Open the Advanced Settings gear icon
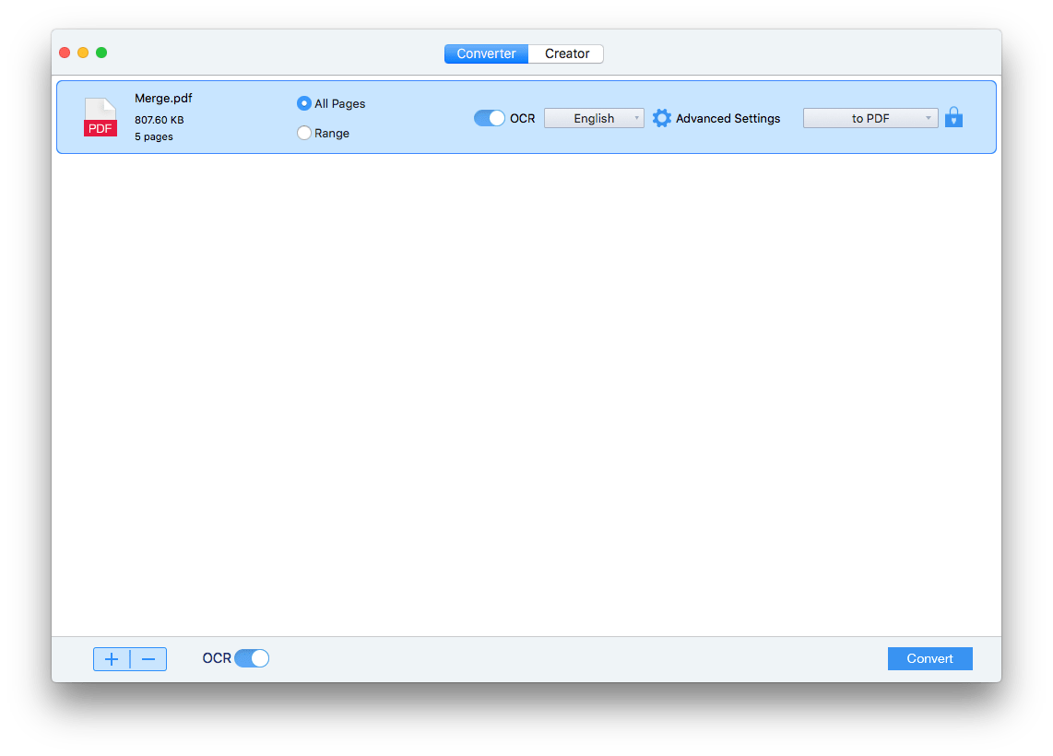 point(661,118)
